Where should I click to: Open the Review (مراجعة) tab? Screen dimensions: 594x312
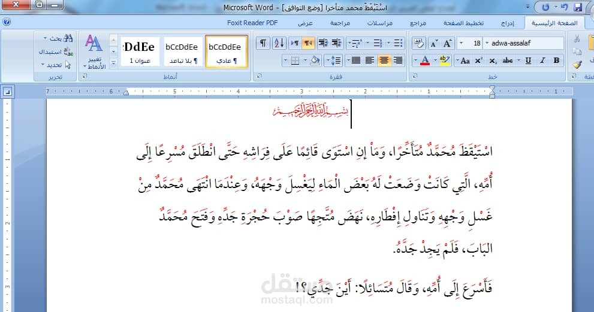340,23
